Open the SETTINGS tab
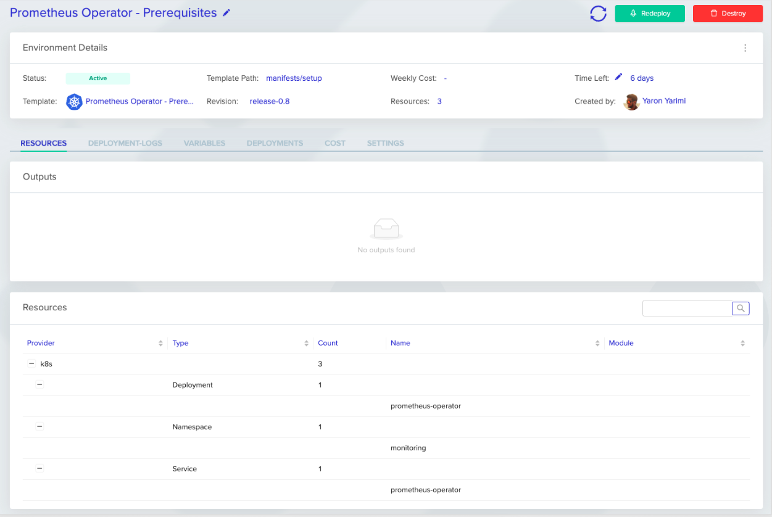The image size is (772, 517). pos(386,143)
